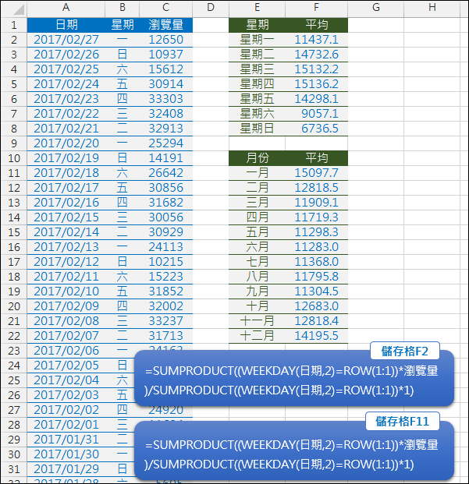469x484 pixels.
Task: Click weekday cell next to 2017/02/23
Action: [x=123, y=99]
